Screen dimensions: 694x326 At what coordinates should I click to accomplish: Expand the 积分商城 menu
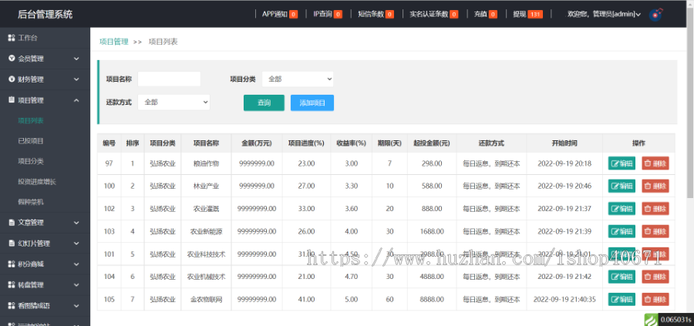click(x=76, y=264)
